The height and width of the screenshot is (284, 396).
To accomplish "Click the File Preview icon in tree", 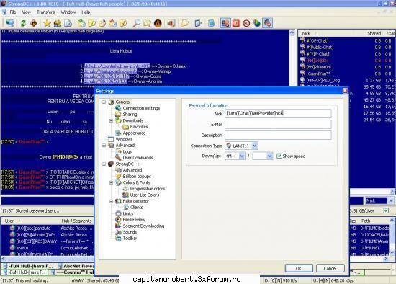I will (118, 220).
